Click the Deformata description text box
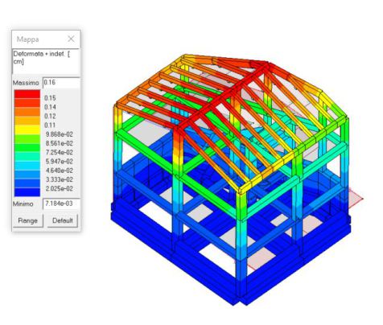This screenshot has width=383, height=325. pos(46,61)
